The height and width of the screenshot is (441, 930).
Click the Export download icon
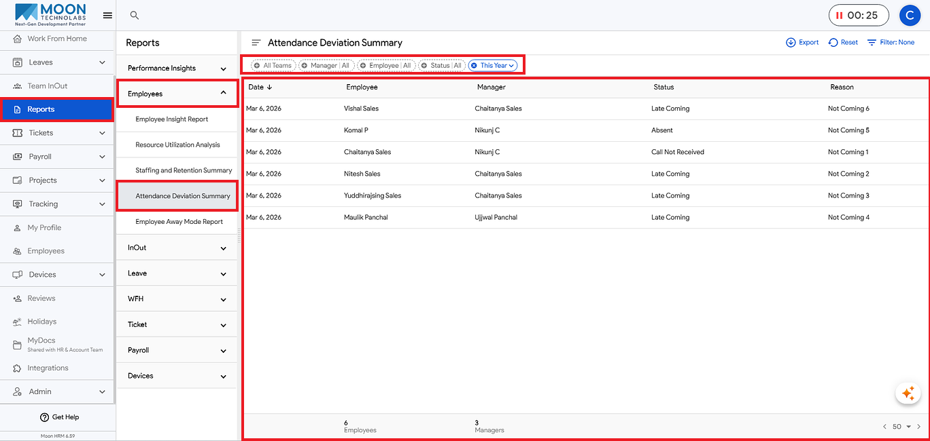click(x=791, y=42)
